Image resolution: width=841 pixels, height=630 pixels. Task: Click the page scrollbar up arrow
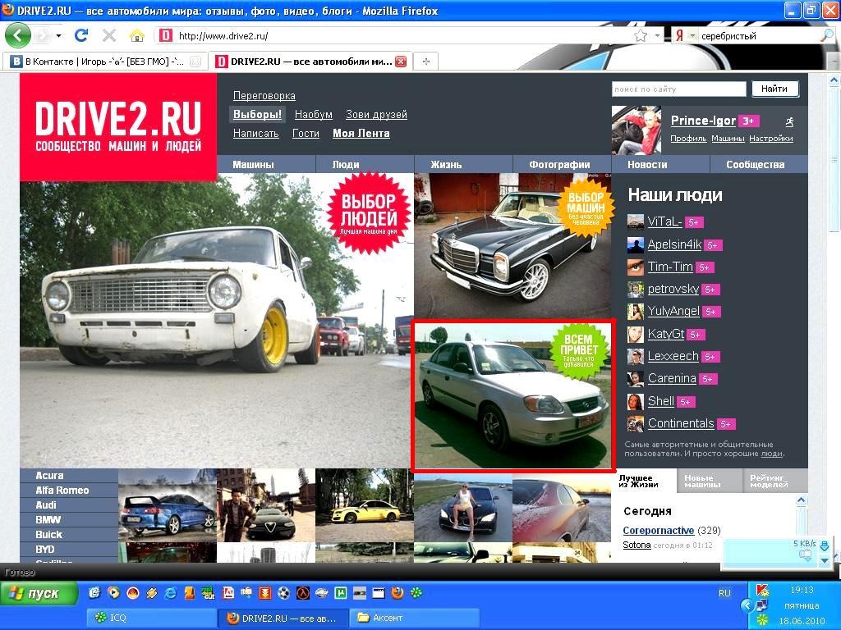[834, 81]
